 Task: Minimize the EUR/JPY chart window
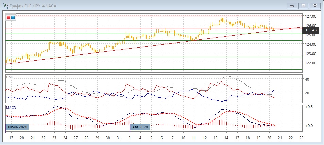pyautogui.click(x=292, y=5)
